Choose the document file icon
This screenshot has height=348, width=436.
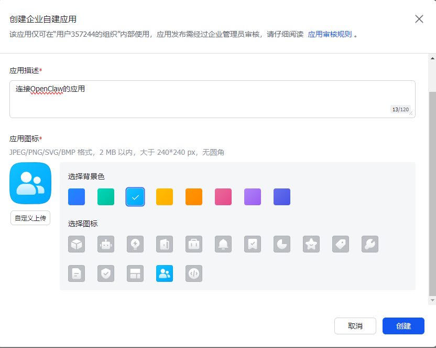click(77, 273)
